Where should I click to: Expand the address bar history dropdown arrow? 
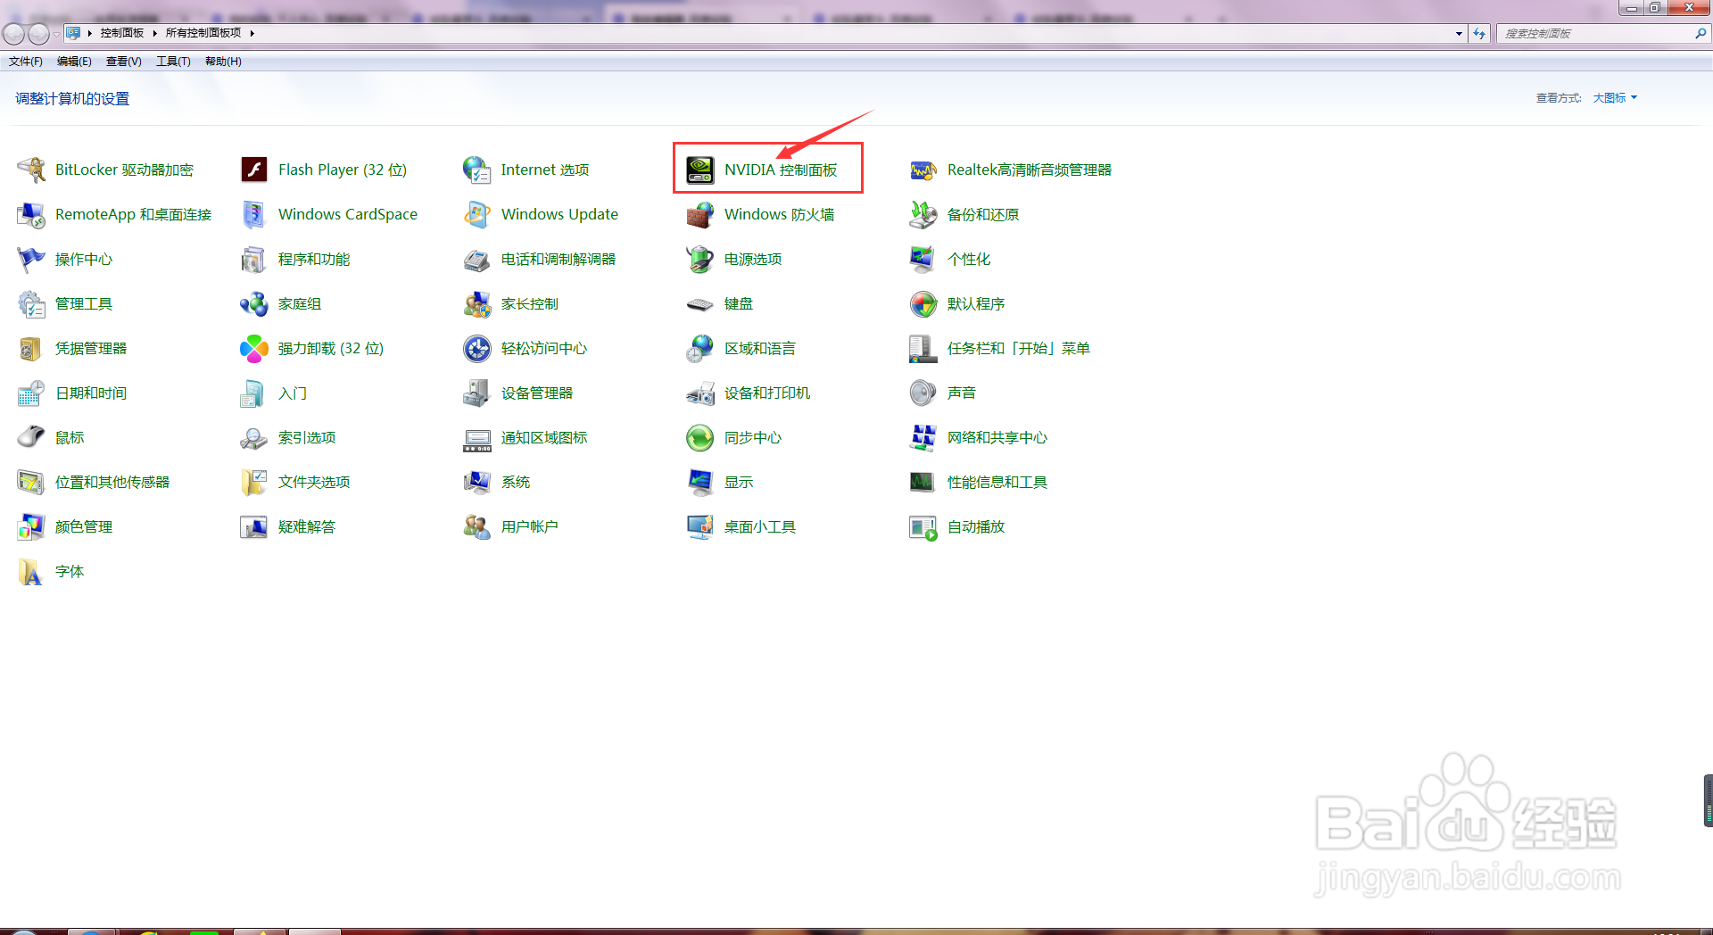[x=1459, y=34]
